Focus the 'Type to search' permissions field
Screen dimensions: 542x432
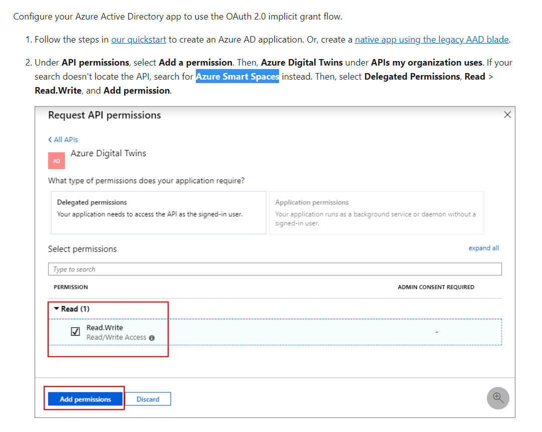(275, 269)
